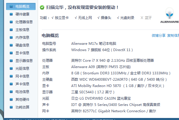
Task: Click the 电脑概览 section heading
Action: (50, 36)
